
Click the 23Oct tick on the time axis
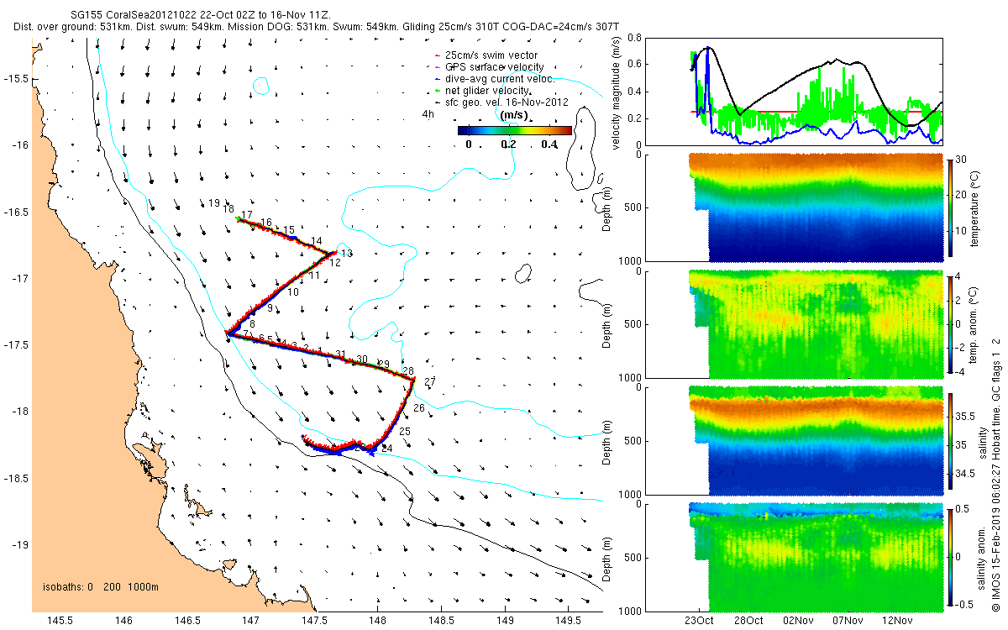click(699, 621)
